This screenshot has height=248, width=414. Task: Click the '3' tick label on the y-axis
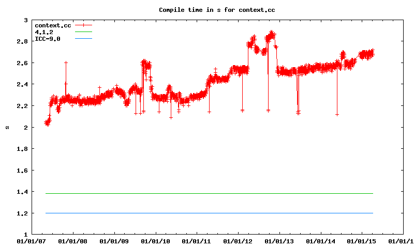point(25,20)
